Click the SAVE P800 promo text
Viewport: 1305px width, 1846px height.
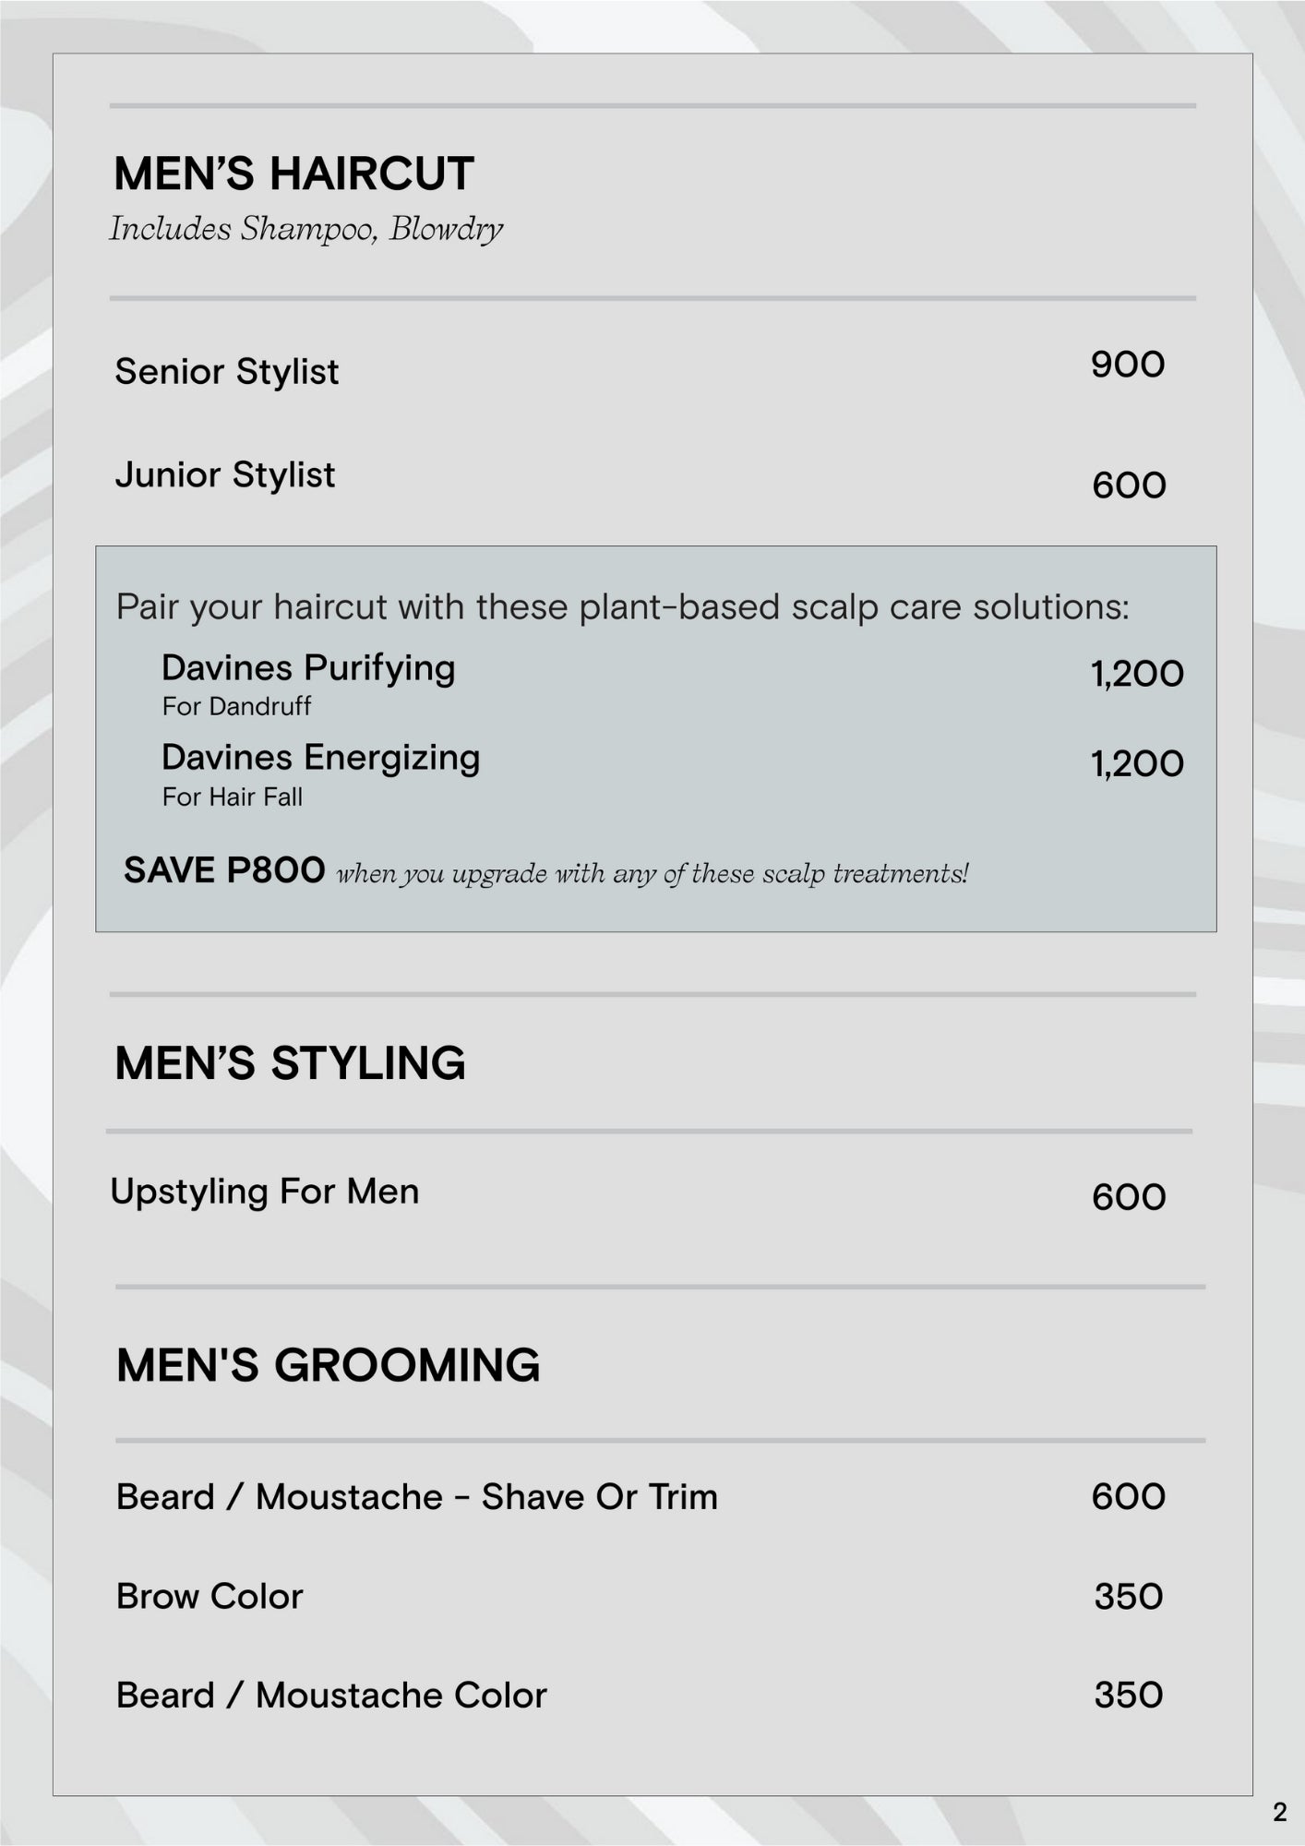[224, 870]
